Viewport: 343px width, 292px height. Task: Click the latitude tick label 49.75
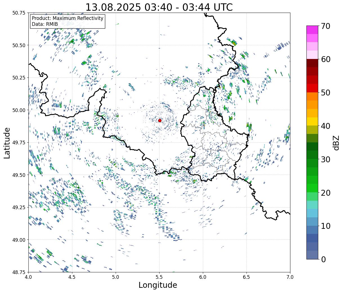tap(19, 143)
